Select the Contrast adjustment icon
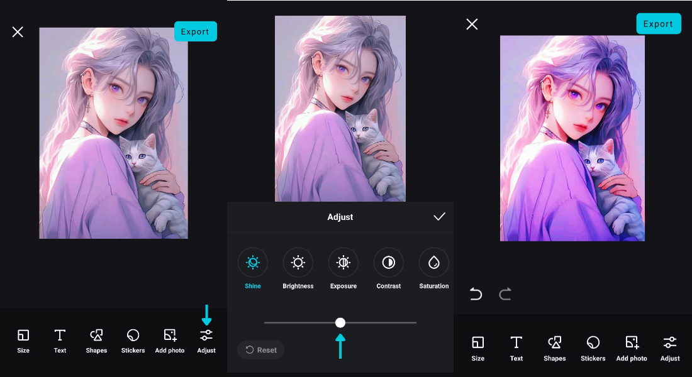 pos(388,262)
